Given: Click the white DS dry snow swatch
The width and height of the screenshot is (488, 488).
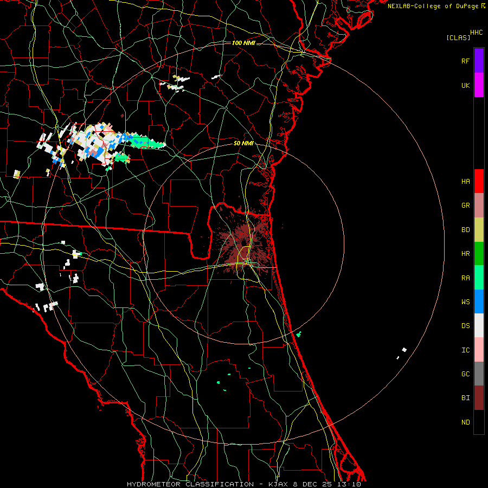Looking at the screenshot, I should tap(479, 325).
